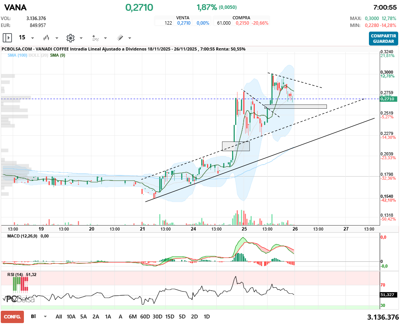Expand settings gear dropdown arrow

coord(81,38)
